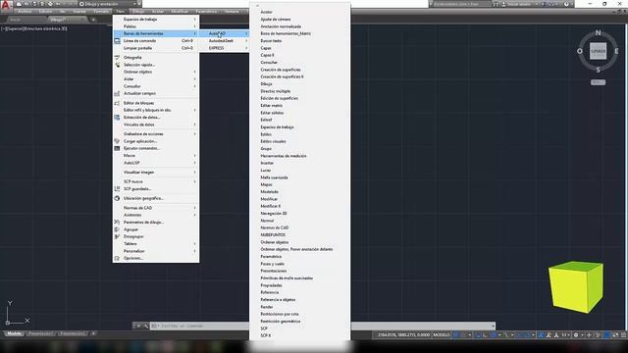Click the Parámetros de dibujo icon

click(x=117, y=223)
